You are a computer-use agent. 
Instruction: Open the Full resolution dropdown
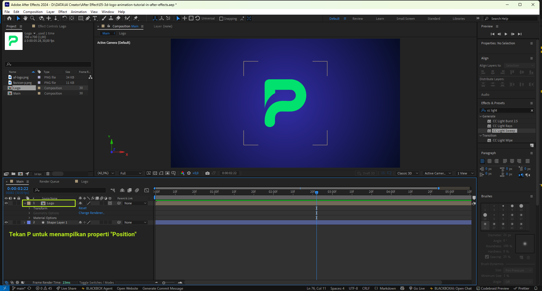point(131,173)
